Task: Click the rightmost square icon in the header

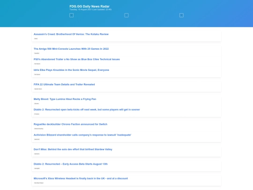Action: point(181,15)
